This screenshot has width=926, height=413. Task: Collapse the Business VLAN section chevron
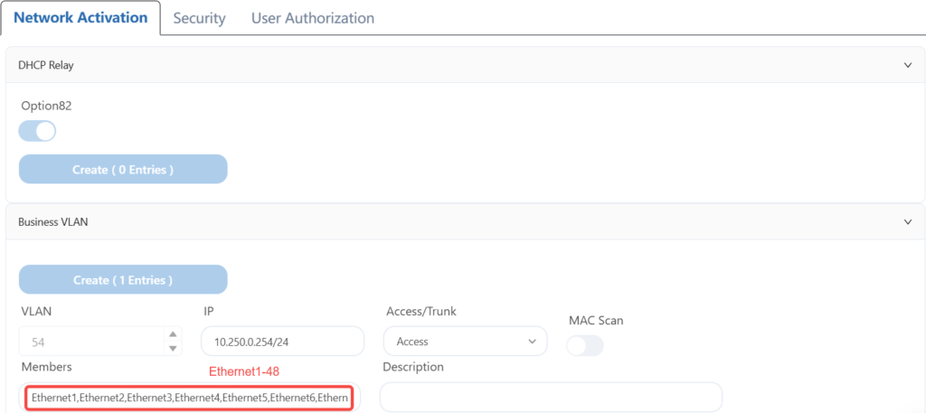[x=908, y=221]
